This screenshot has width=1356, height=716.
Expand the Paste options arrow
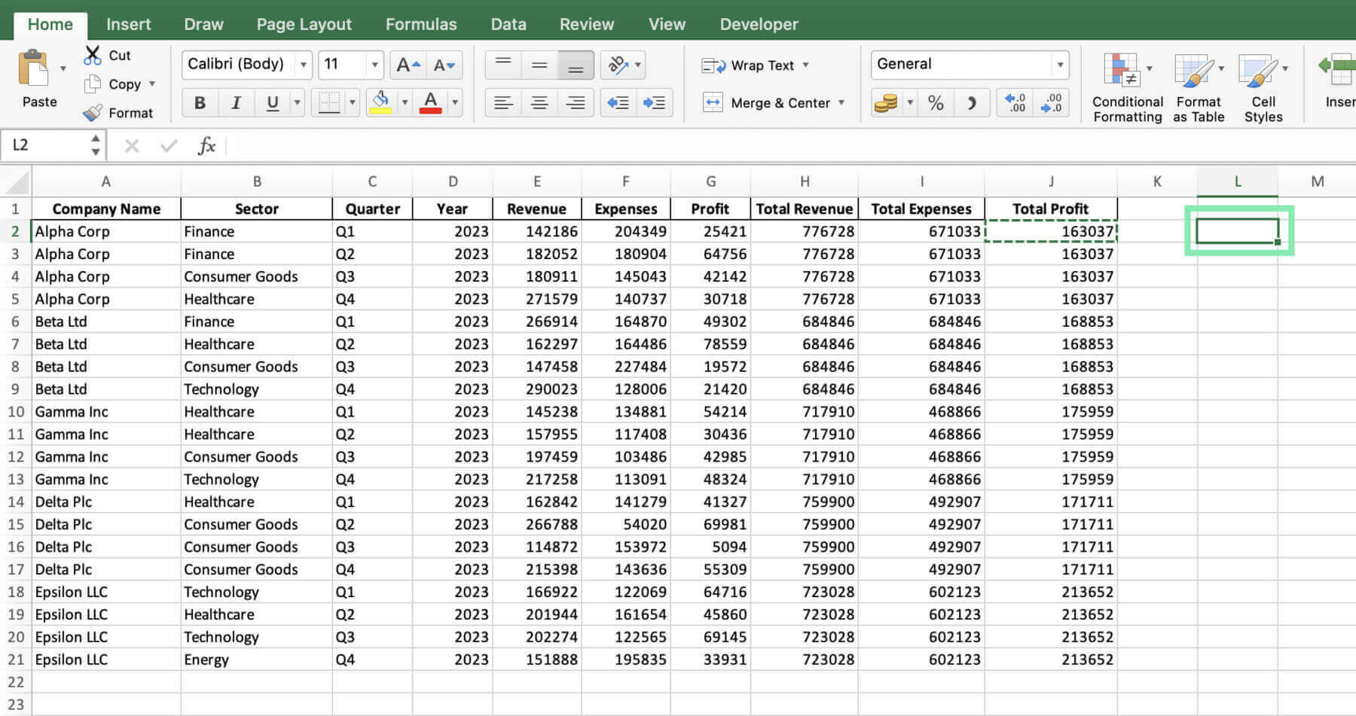coord(63,69)
